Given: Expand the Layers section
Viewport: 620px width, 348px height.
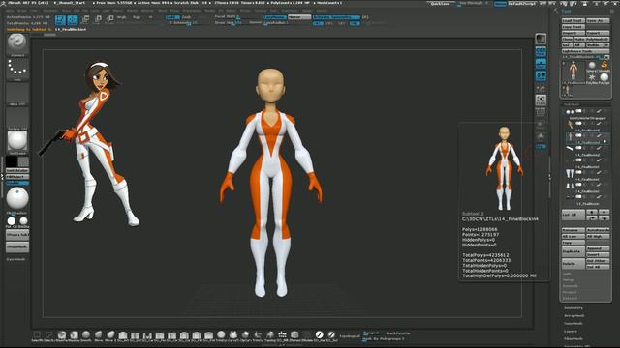Looking at the screenshot, I should pos(571,331).
